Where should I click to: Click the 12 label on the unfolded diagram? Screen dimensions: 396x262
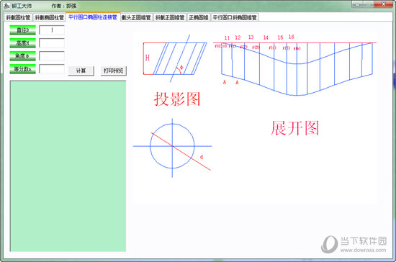click(x=238, y=37)
